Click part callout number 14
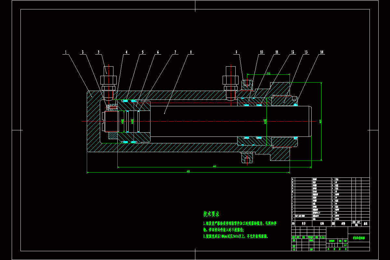Viewport: 390px width, 260px height. click(322, 52)
